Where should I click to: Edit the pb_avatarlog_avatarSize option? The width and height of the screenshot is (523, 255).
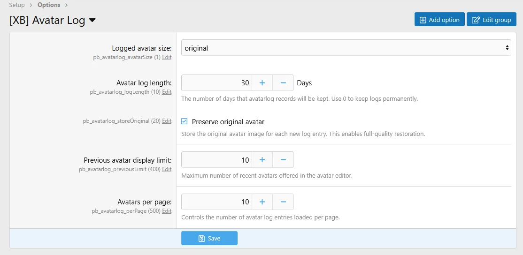pos(167,57)
